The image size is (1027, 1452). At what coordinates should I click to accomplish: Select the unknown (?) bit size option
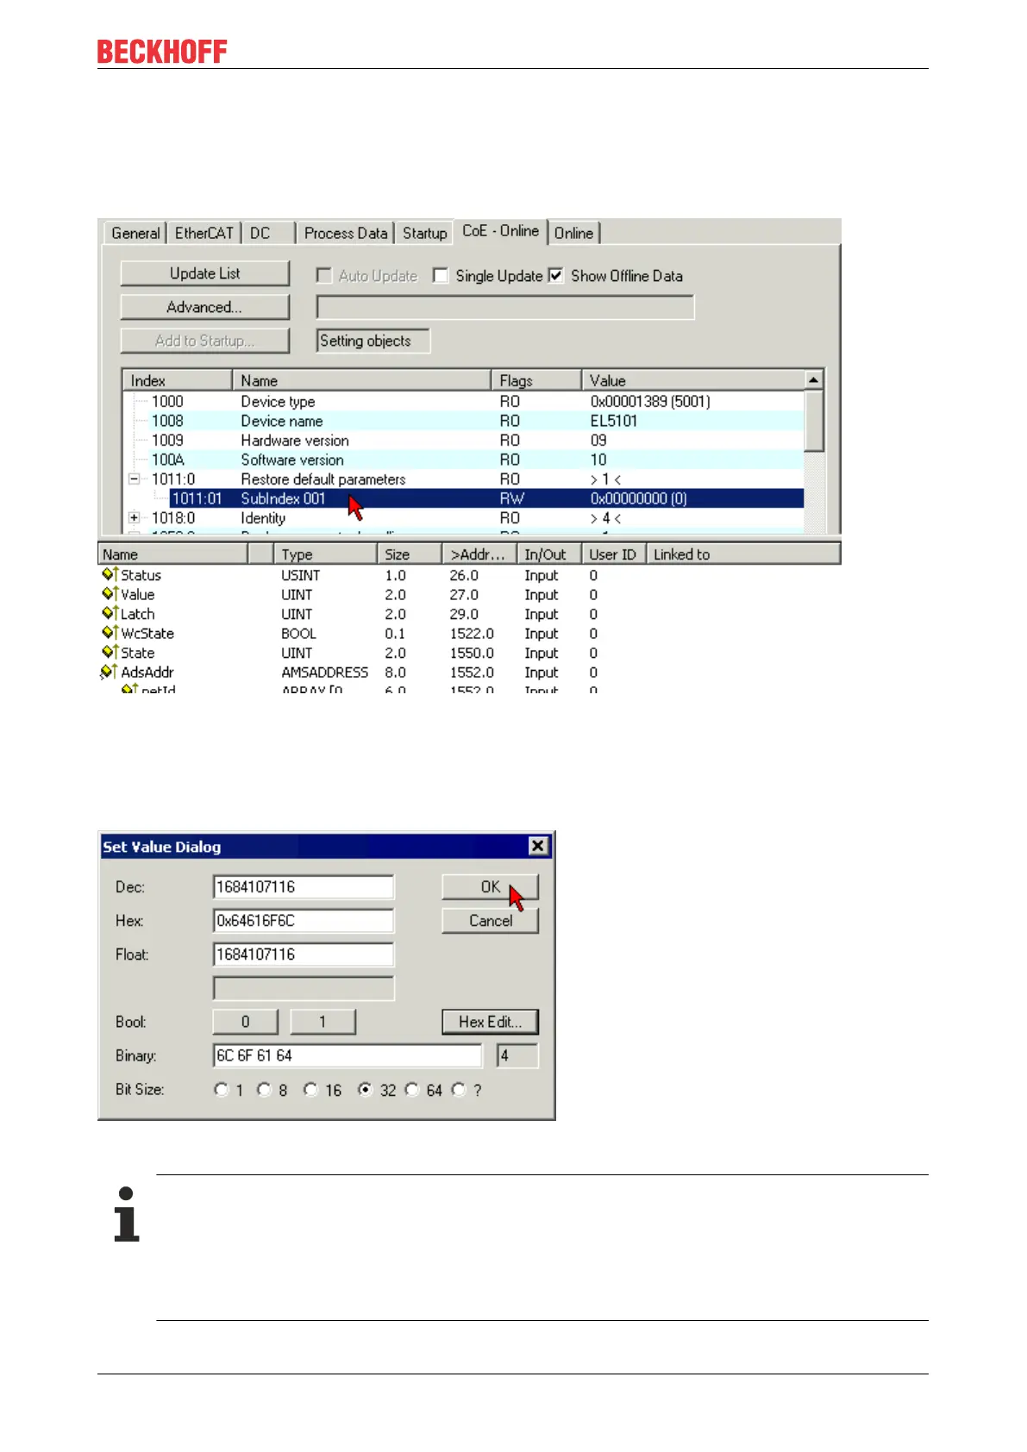pyautogui.click(x=459, y=1090)
